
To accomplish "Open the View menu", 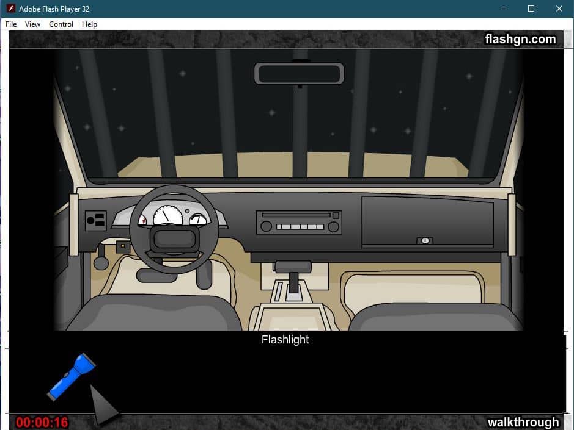I will tap(32, 24).
